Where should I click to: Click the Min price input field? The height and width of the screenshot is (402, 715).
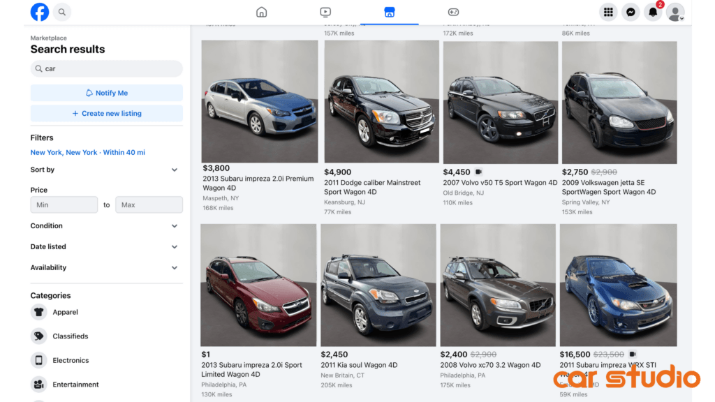[x=64, y=204]
